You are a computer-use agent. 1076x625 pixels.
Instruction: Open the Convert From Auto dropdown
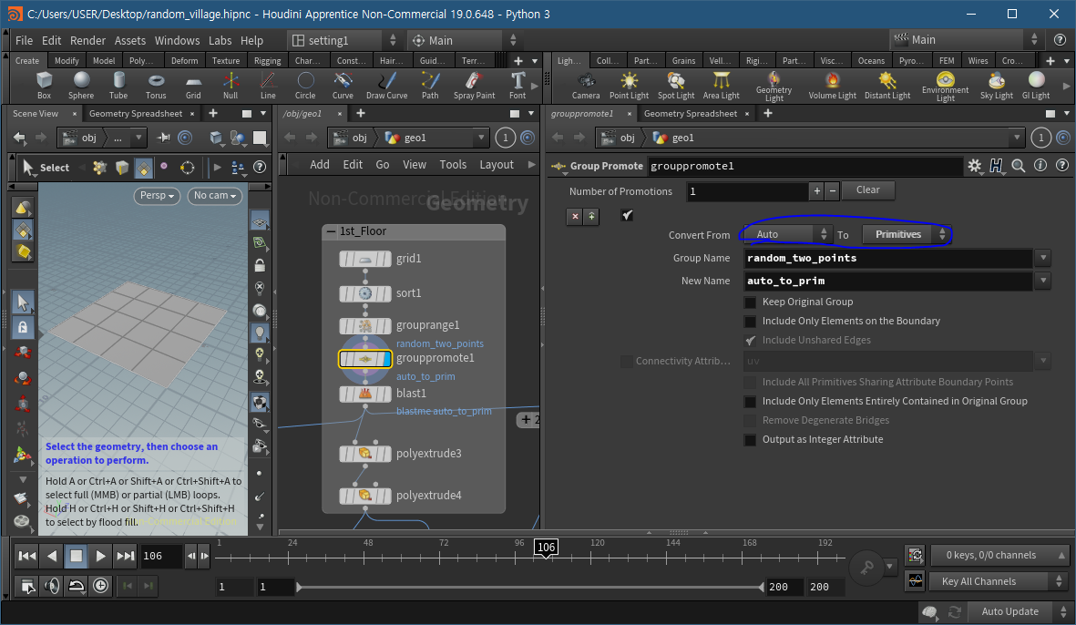point(787,234)
